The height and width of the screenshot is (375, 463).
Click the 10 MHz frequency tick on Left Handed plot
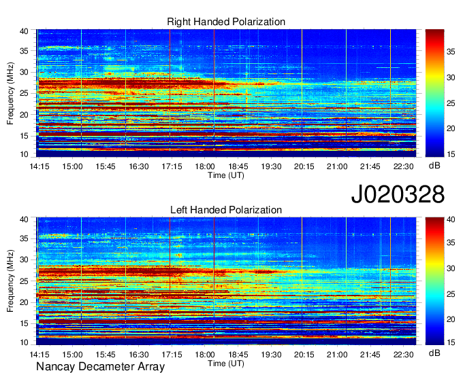point(24,342)
